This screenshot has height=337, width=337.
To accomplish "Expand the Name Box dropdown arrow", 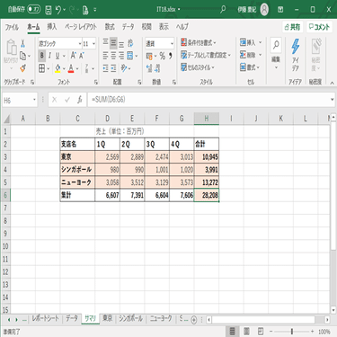I will tap(34, 100).
